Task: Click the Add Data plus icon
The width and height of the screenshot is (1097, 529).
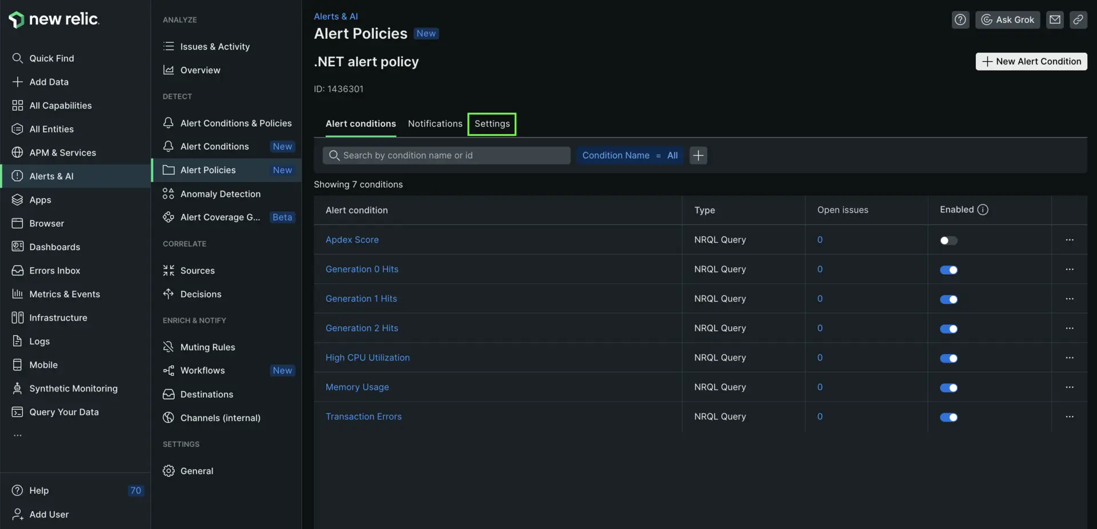Action: point(17,82)
